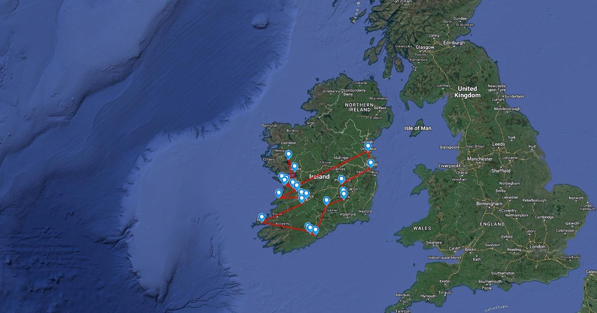Viewport: 597px width, 313px height.
Task: Select the pin marker over Dublin
Action: (x=371, y=163)
